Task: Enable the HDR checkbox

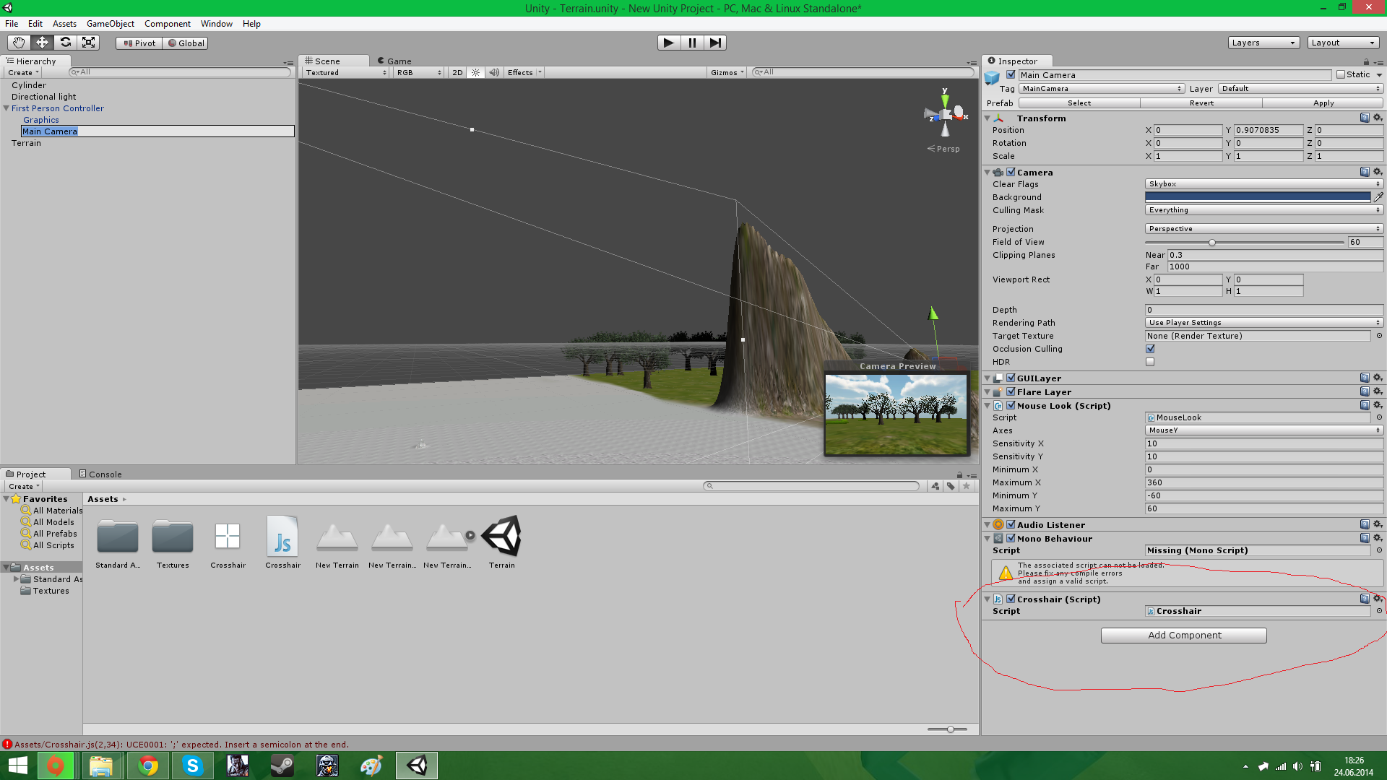Action: (x=1150, y=362)
